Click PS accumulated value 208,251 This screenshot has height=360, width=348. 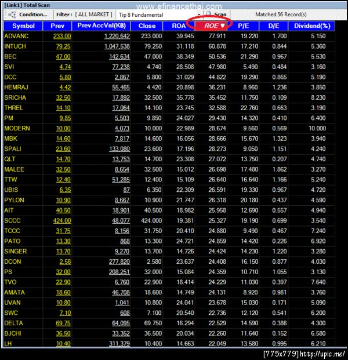point(119,272)
